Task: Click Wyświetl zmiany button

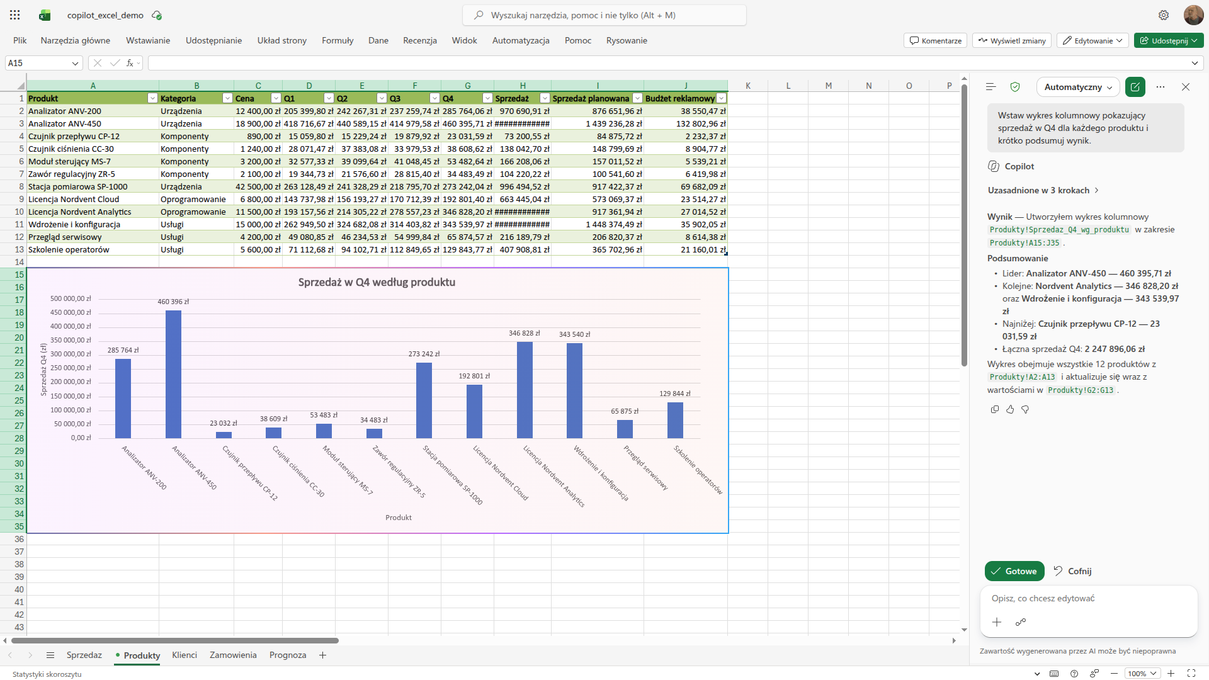Action: click(1012, 40)
